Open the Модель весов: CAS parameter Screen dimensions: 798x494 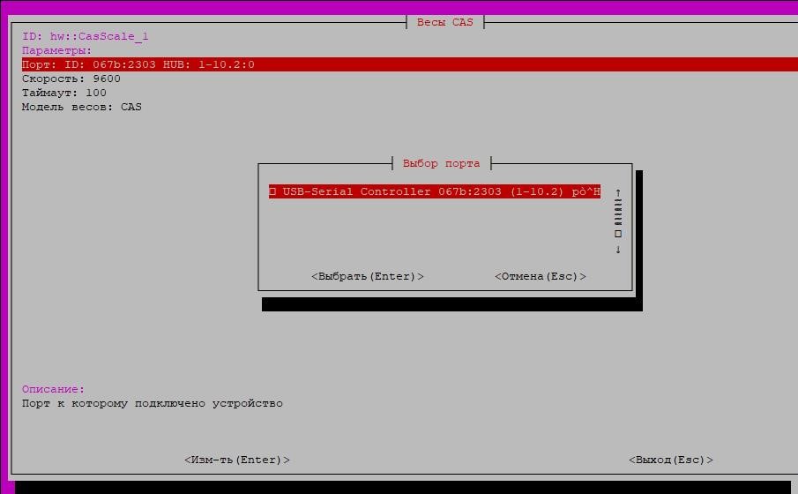[82, 107]
